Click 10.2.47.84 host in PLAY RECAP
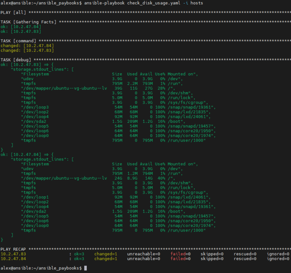291x273 pixels. coord(13,259)
